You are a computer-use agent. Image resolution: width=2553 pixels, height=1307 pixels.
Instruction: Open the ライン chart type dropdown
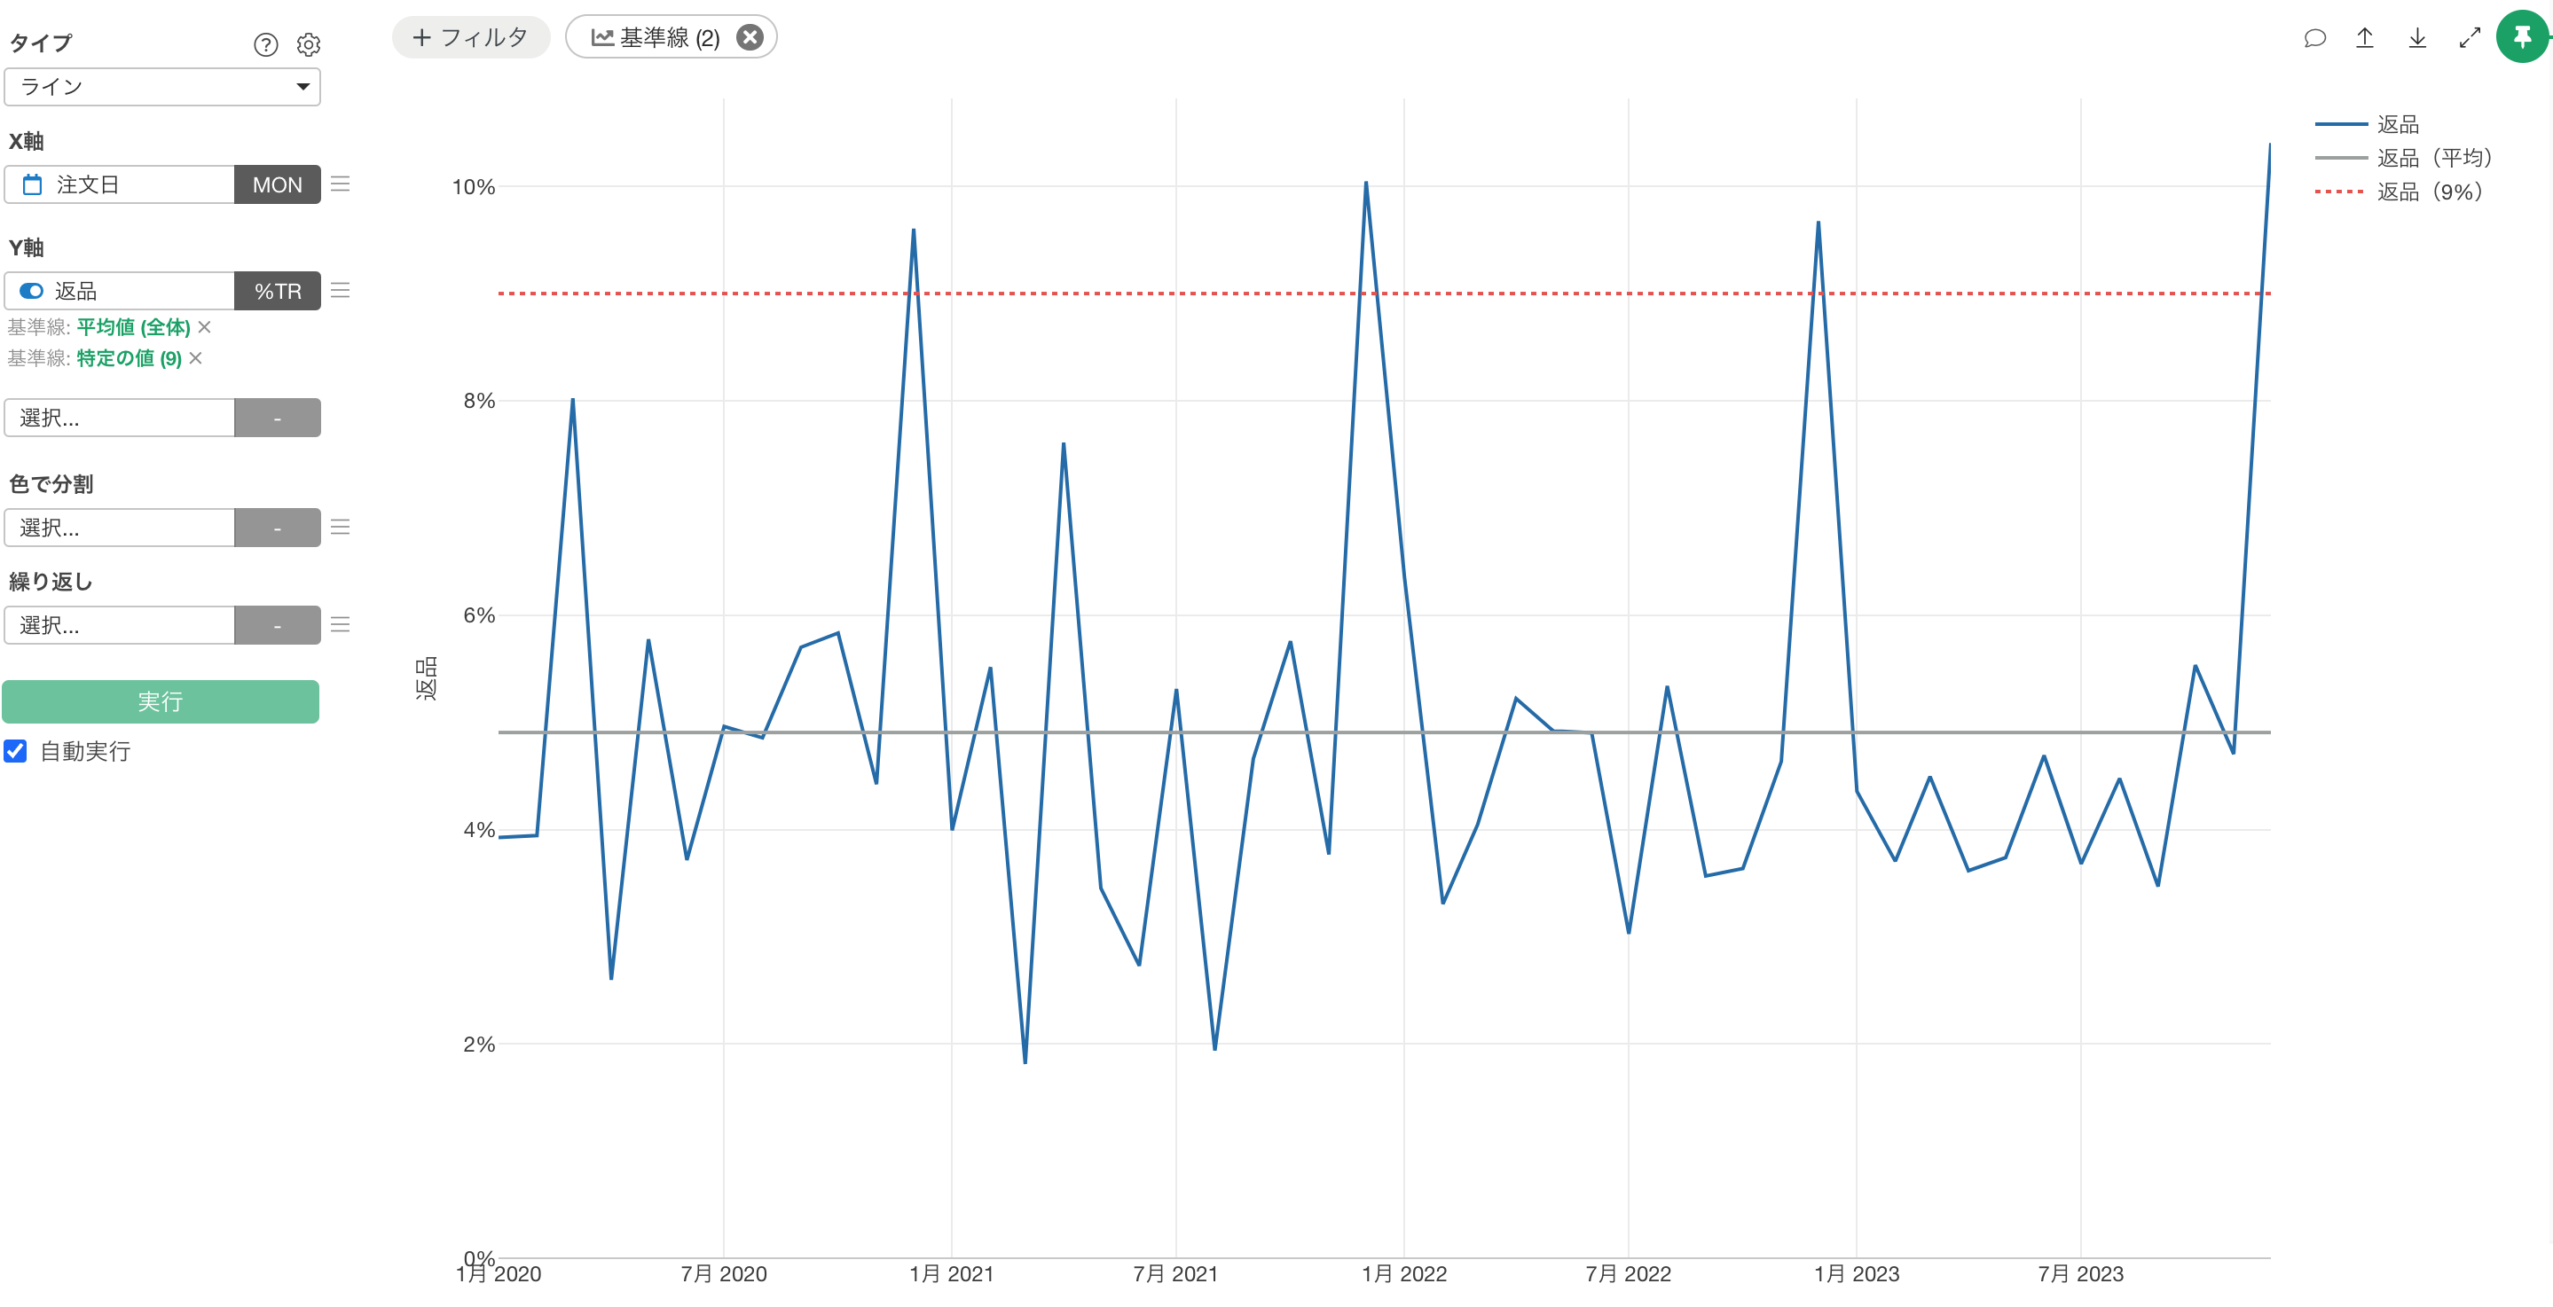162,87
